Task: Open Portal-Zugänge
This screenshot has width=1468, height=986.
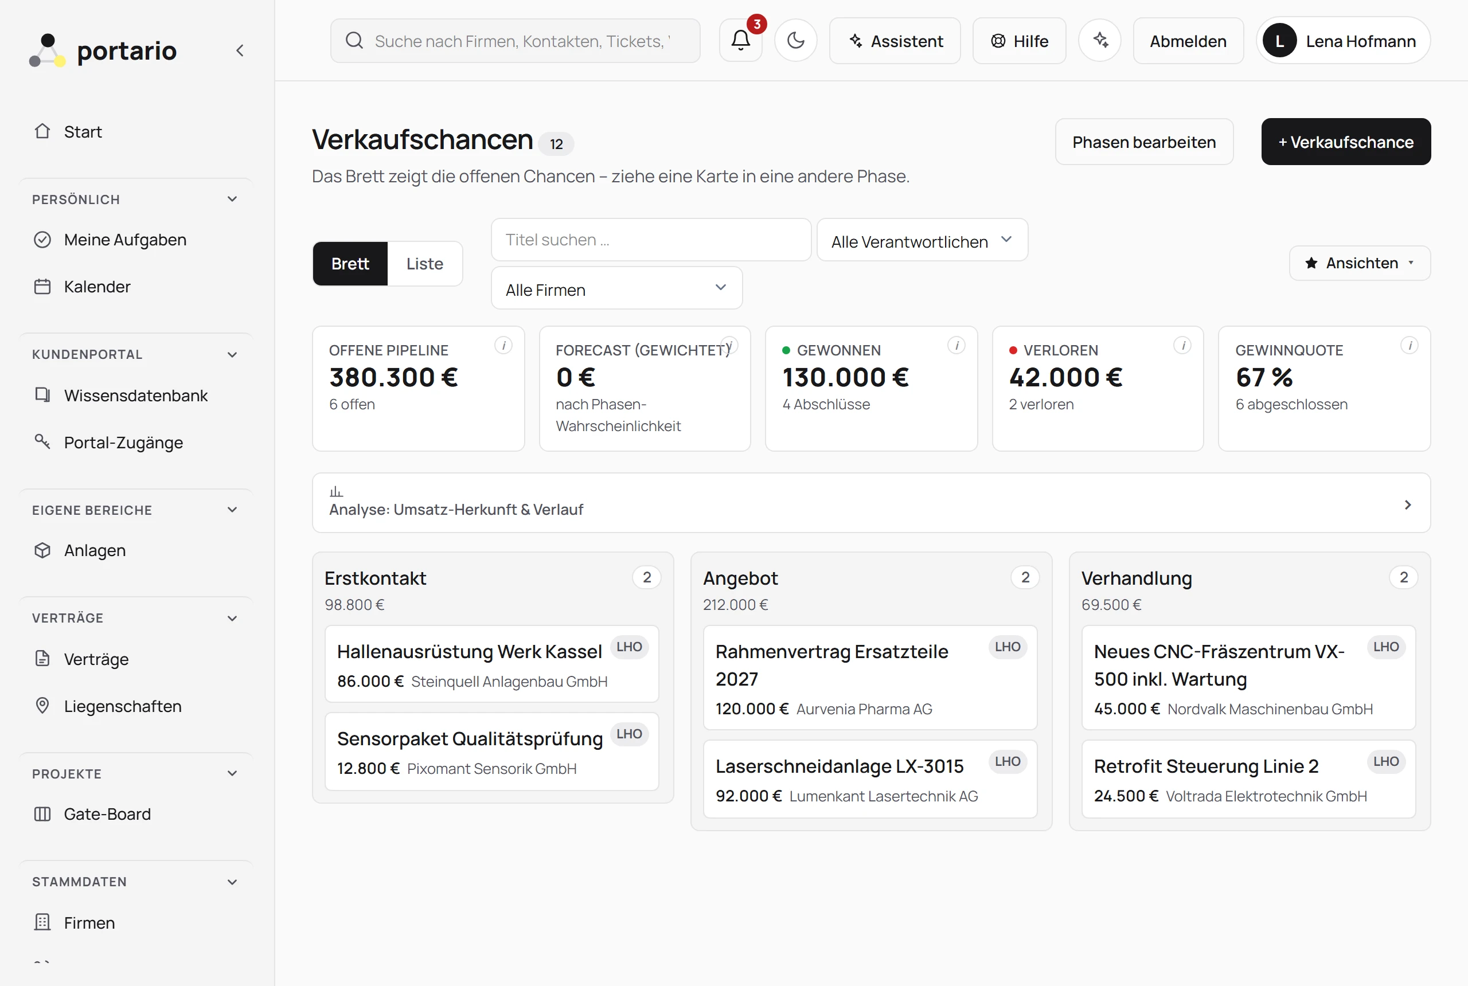Action: 137,443
